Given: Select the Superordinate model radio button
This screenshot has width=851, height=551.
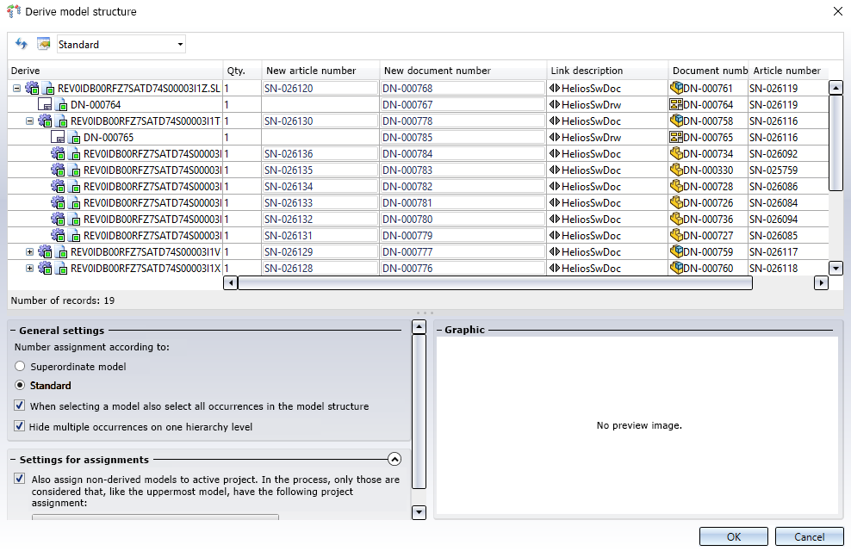Looking at the screenshot, I should point(20,367).
